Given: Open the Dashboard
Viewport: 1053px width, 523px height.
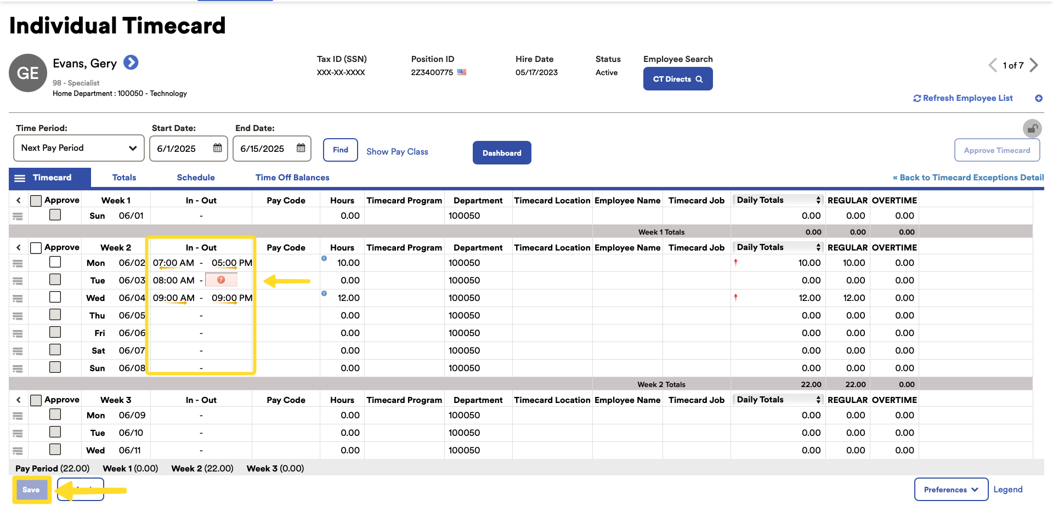Looking at the screenshot, I should pos(502,153).
